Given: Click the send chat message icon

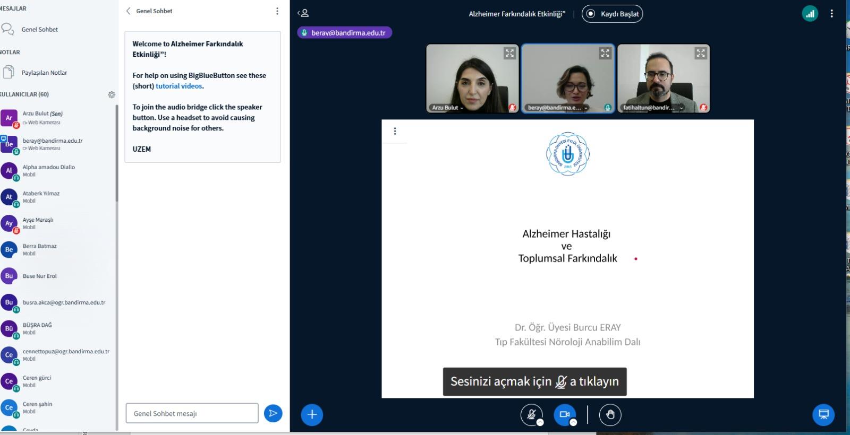Looking at the screenshot, I should click(x=273, y=413).
